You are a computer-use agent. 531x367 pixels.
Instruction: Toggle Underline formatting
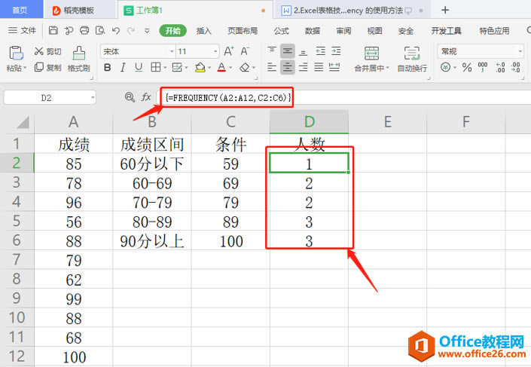pyautogui.click(x=139, y=67)
